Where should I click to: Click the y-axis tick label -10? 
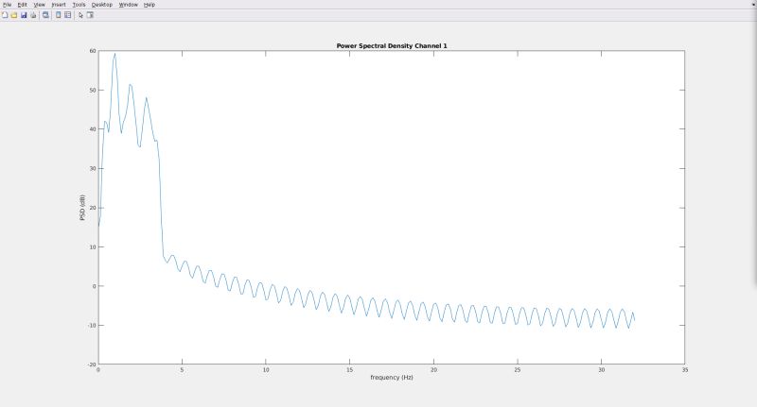coord(92,325)
